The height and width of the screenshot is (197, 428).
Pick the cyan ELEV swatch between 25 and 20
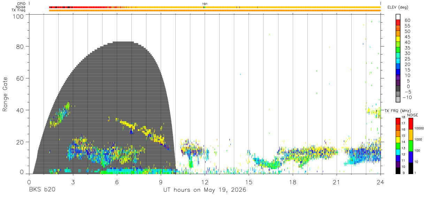point(398,61)
